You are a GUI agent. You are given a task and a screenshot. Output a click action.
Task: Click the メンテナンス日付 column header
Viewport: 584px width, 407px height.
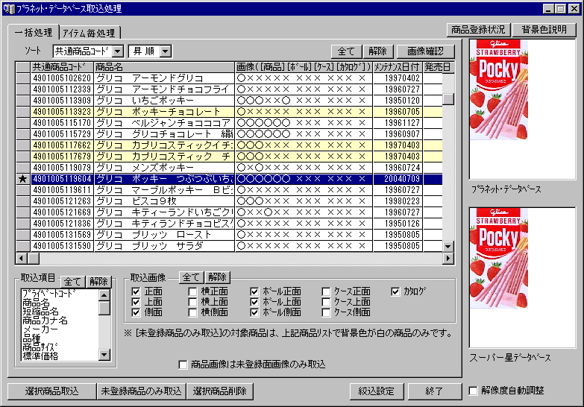tap(398, 67)
